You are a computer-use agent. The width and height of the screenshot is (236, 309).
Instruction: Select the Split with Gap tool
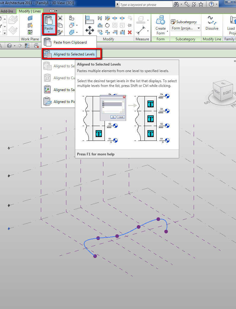(x=122, y=18)
